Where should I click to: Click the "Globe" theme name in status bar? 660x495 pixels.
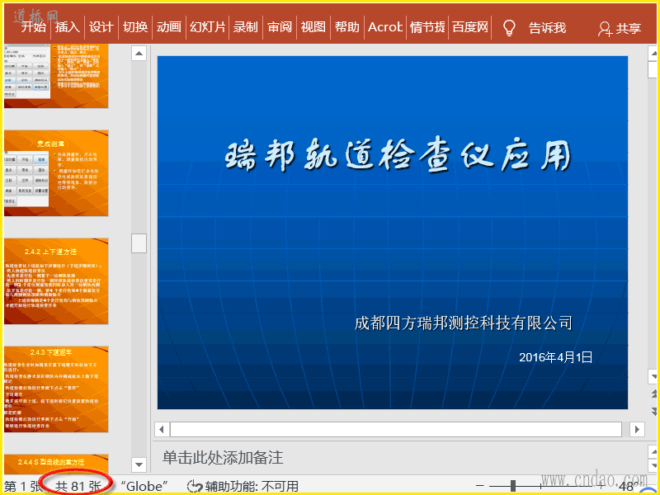click(x=144, y=486)
